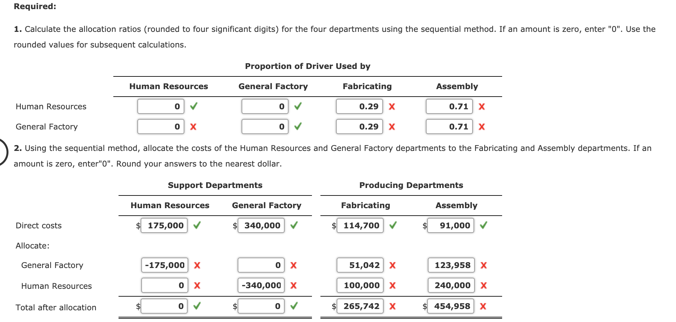This screenshot has width=676, height=322.
Task: Click the green check beside Total after allocation 0
Action: (197, 306)
